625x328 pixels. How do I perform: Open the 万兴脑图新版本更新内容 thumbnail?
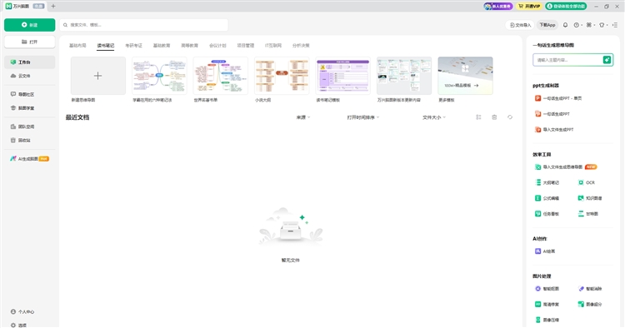(404, 76)
